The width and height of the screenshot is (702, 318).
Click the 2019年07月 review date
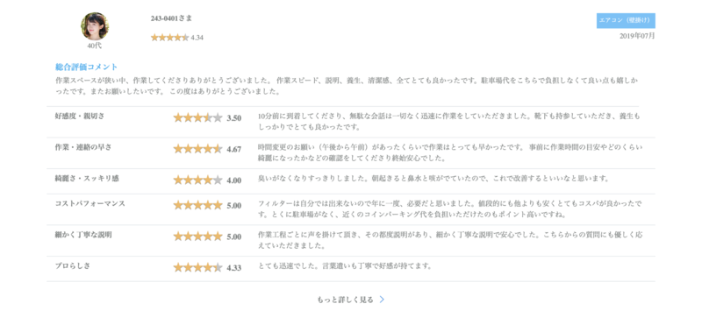(x=637, y=36)
